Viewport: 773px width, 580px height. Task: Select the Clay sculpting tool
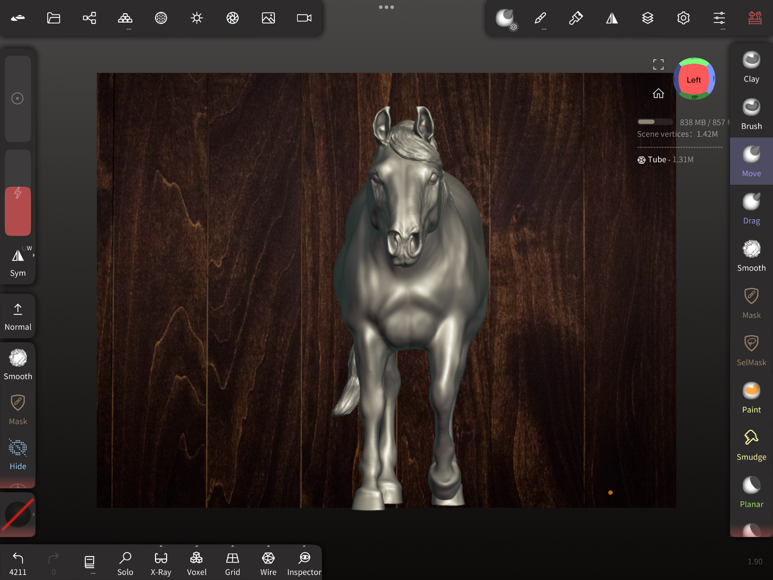coord(751,67)
